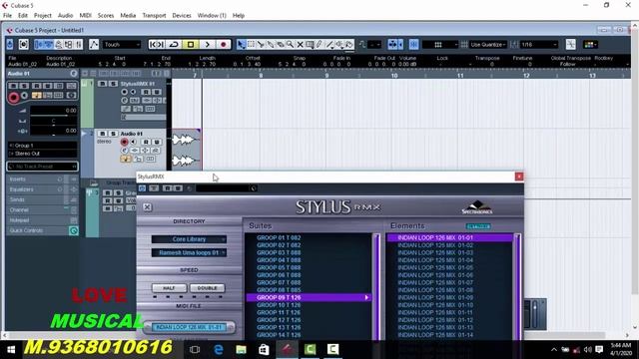The width and height of the screenshot is (639, 359).
Task: Open Edit Channel Settings from Inspector header
Action: click(73, 73)
